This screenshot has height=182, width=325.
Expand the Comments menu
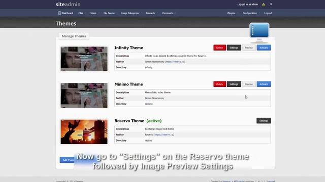168,13
